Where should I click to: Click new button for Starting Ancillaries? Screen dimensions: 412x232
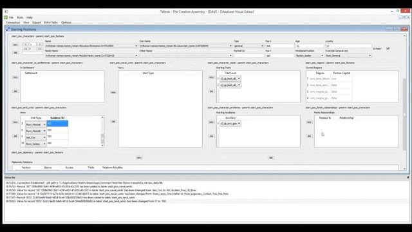(x=211, y=122)
